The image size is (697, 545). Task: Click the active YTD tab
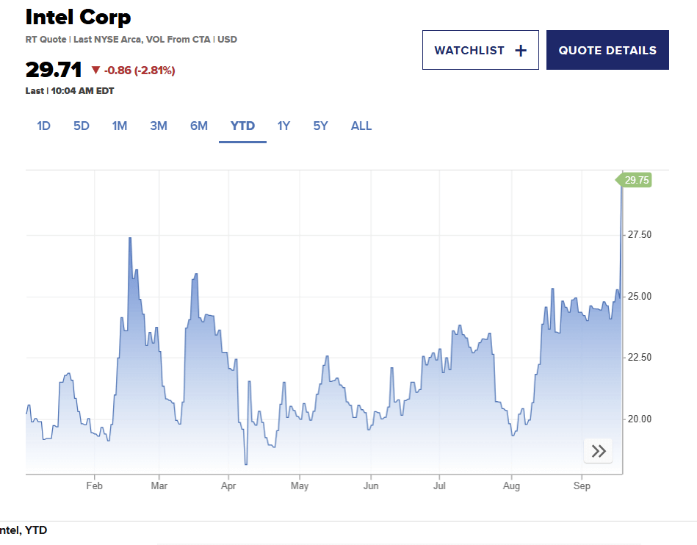click(x=242, y=126)
